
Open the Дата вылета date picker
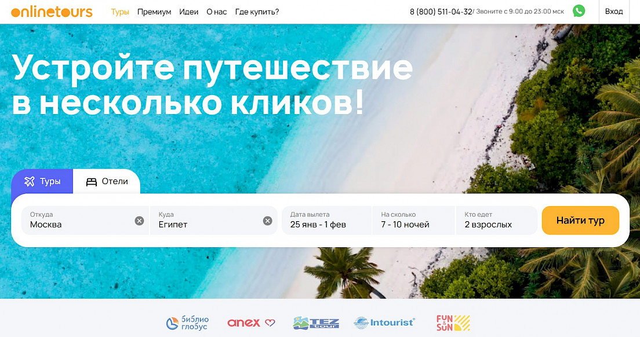pyautogui.click(x=326, y=221)
